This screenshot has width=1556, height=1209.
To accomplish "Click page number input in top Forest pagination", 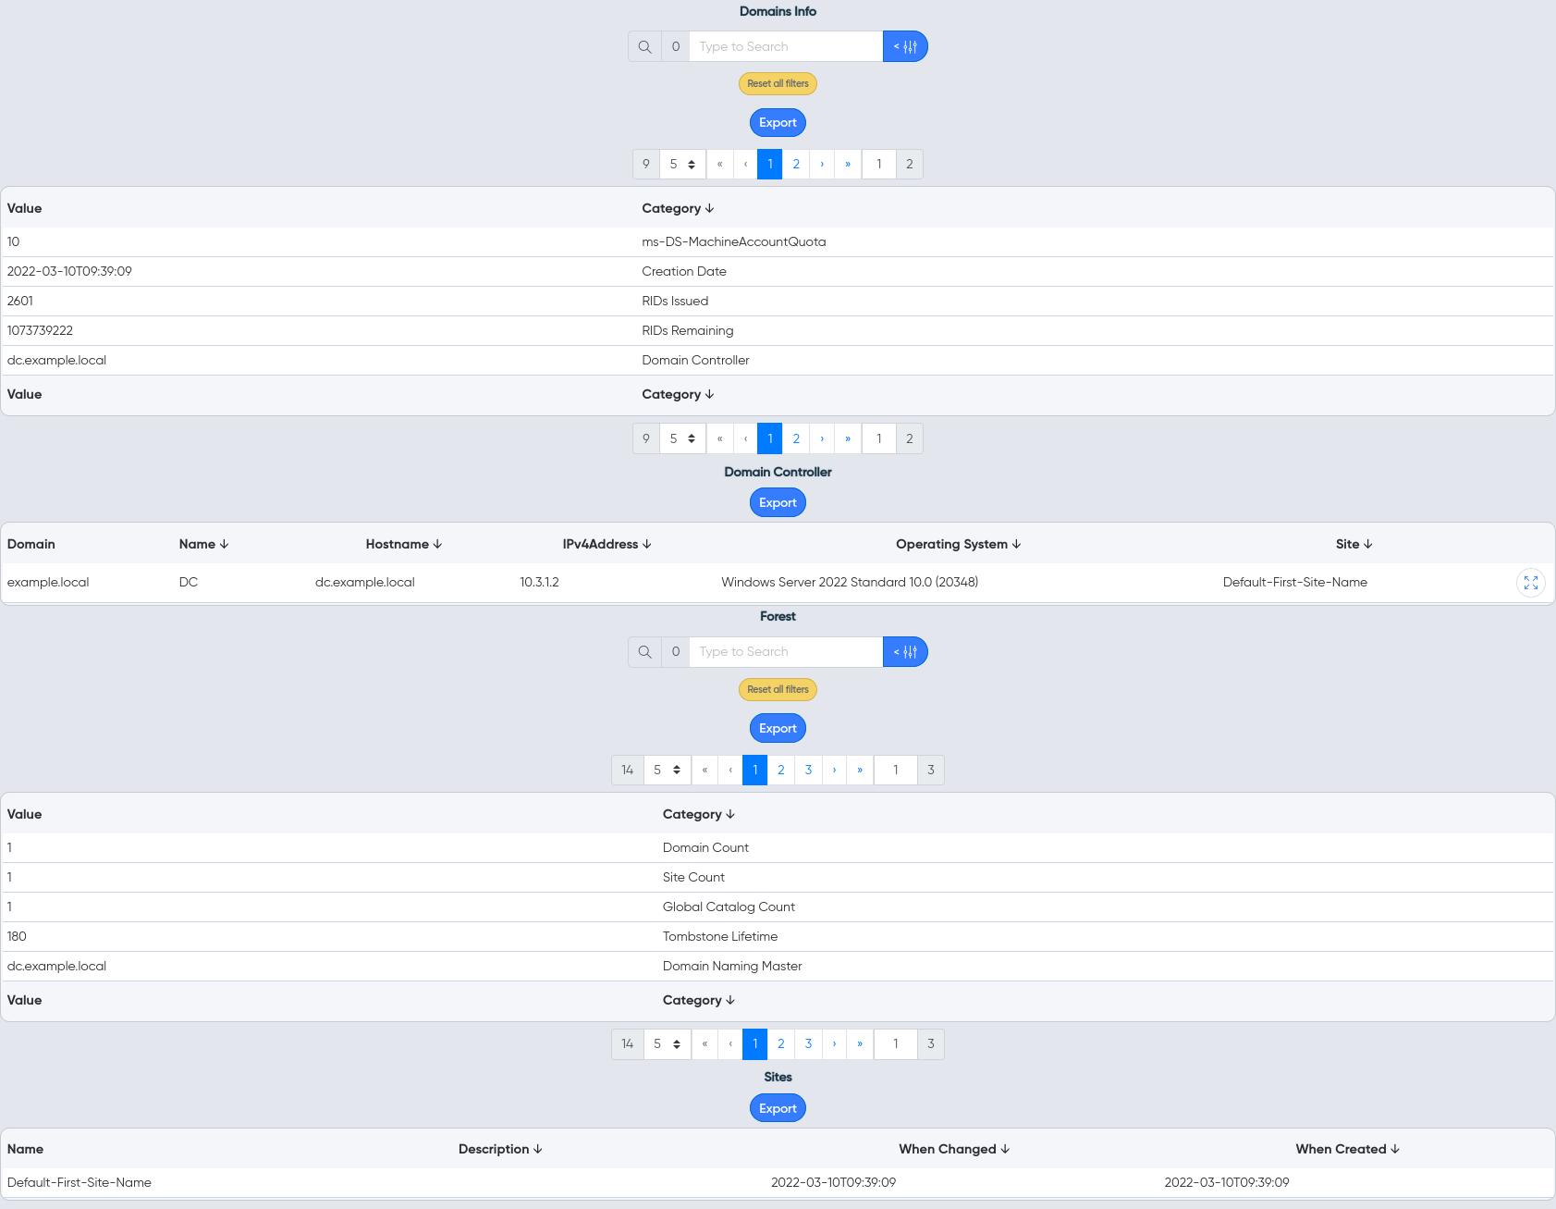I will click(896, 770).
